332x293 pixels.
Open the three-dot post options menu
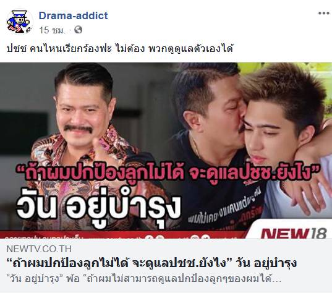pos(324,13)
